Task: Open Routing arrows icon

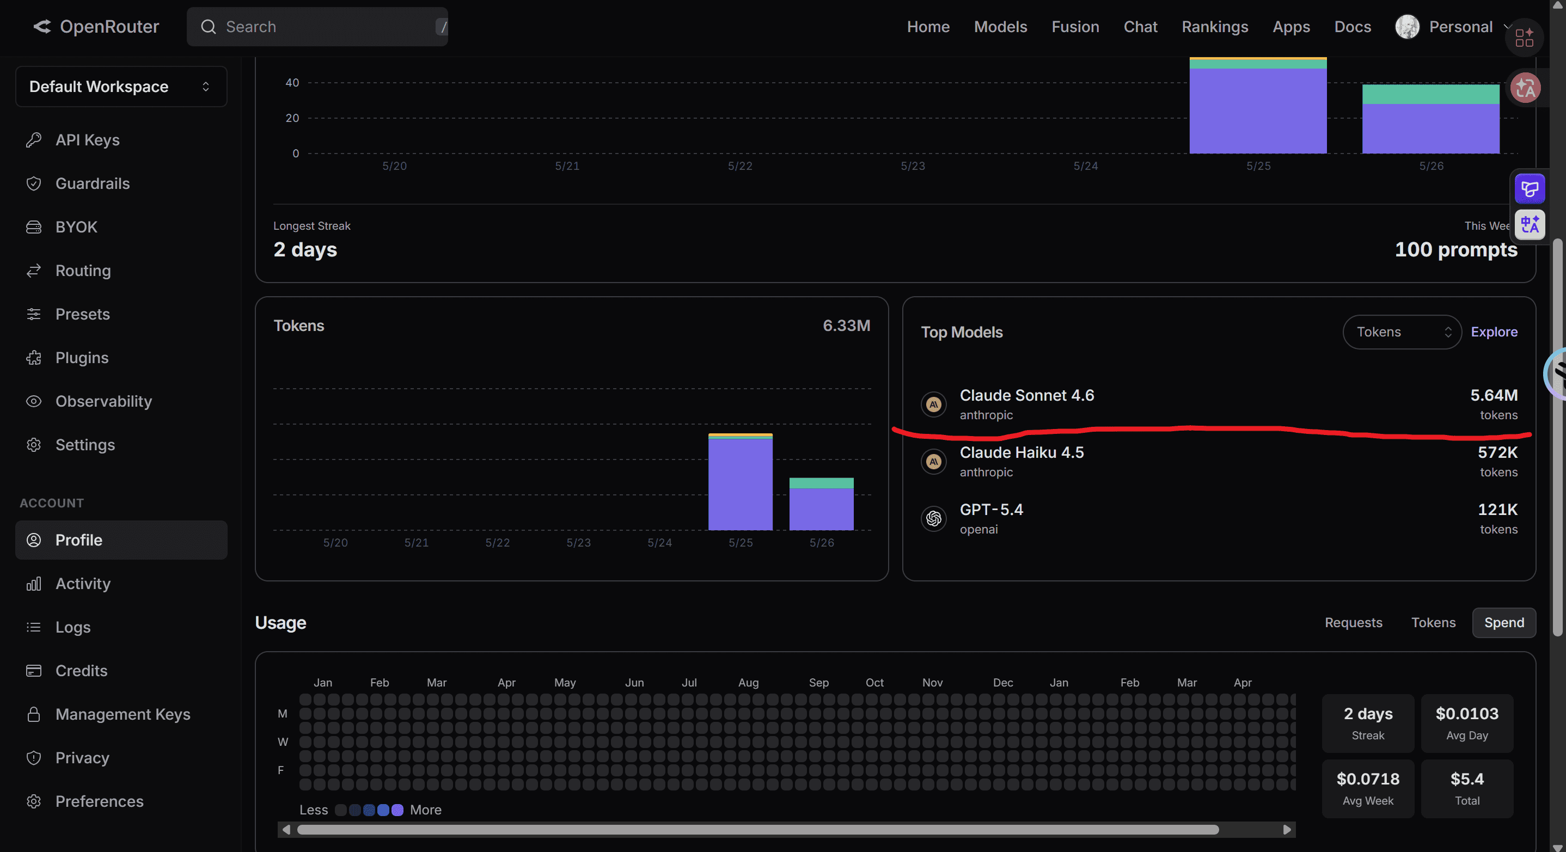Action: tap(34, 271)
